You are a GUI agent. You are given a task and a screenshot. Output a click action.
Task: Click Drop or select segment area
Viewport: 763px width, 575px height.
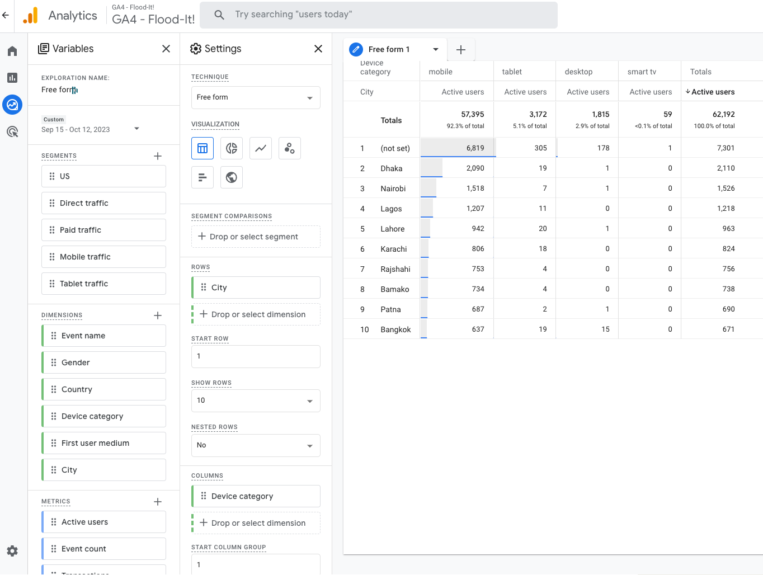[x=256, y=237]
